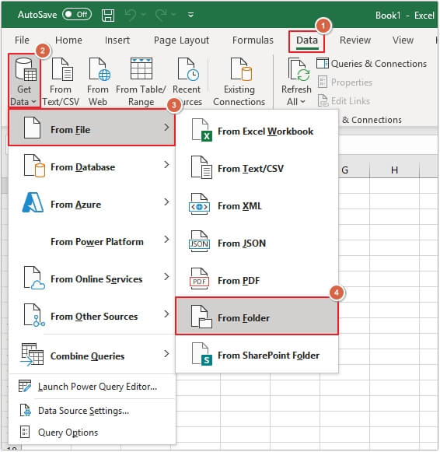Open the Undo history dropdown arrow
The height and width of the screenshot is (452, 440).
point(143,15)
